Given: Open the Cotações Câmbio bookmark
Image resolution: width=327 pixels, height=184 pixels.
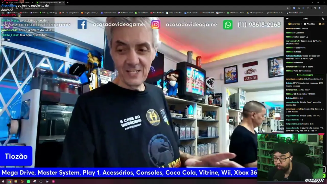Looking at the screenshot, I should coord(90,13).
